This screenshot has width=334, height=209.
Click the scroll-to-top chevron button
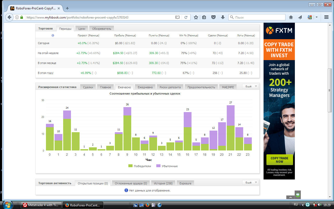coord(290,197)
